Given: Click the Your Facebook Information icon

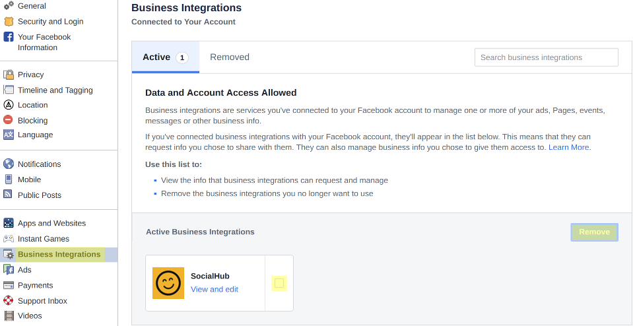Looking at the screenshot, I should coord(9,37).
